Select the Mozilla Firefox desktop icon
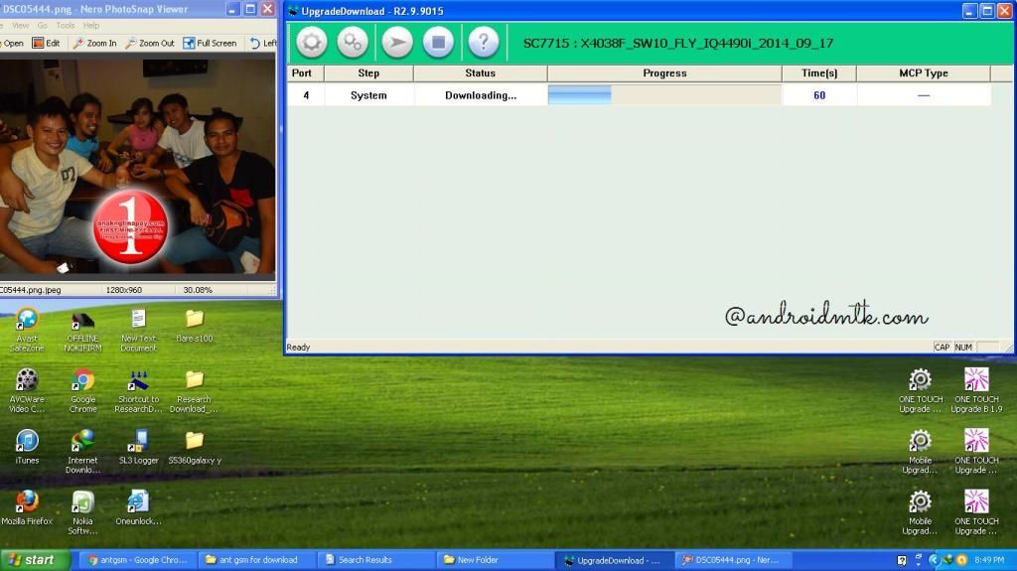The image size is (1017, 571). pyautogui.click(x=27, y=504)
